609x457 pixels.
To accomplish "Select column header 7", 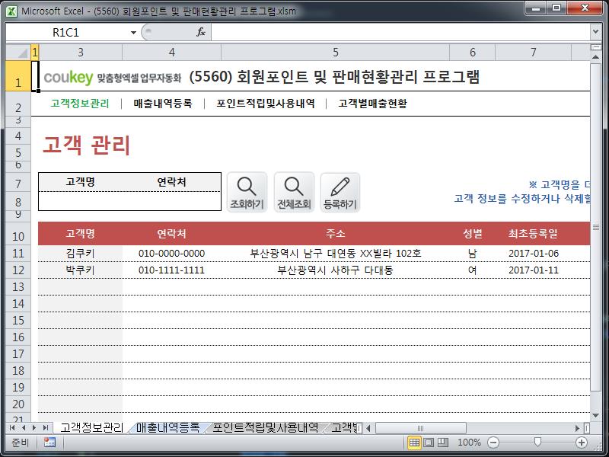I will (534, 52).
